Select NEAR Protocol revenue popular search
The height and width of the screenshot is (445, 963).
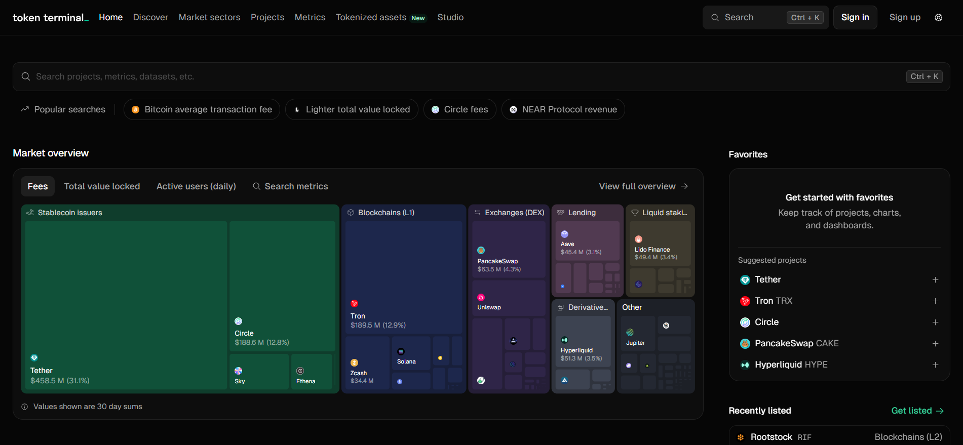point(563,109)
